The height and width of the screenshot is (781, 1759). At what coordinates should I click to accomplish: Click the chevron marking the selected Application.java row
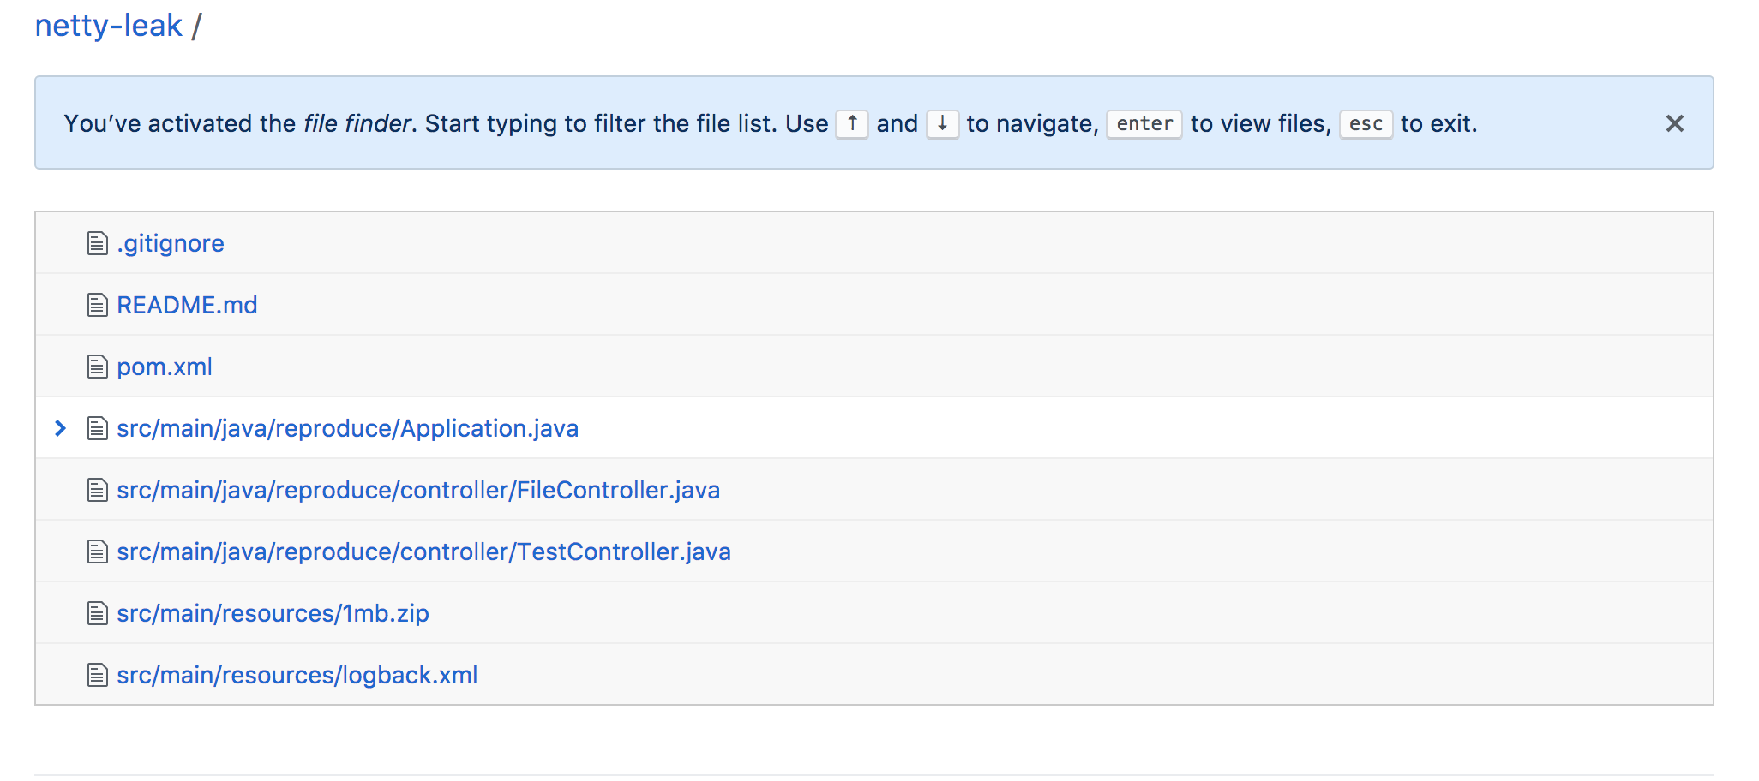click(x=59, y=427)
